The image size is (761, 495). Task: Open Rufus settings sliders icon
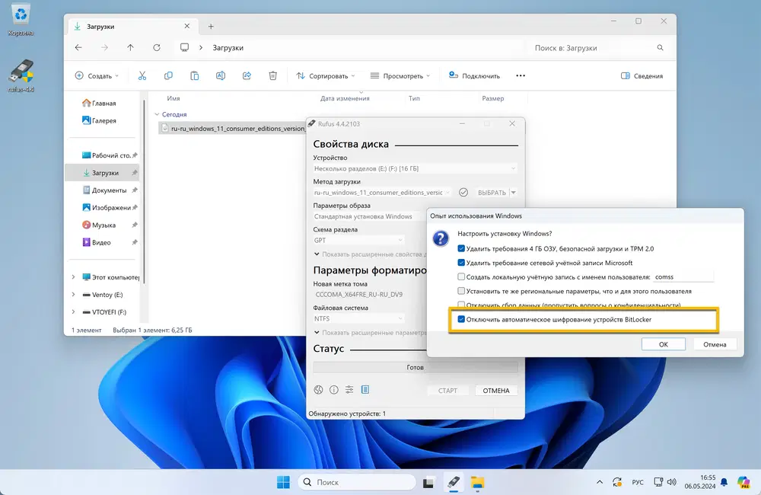[349, 390]
